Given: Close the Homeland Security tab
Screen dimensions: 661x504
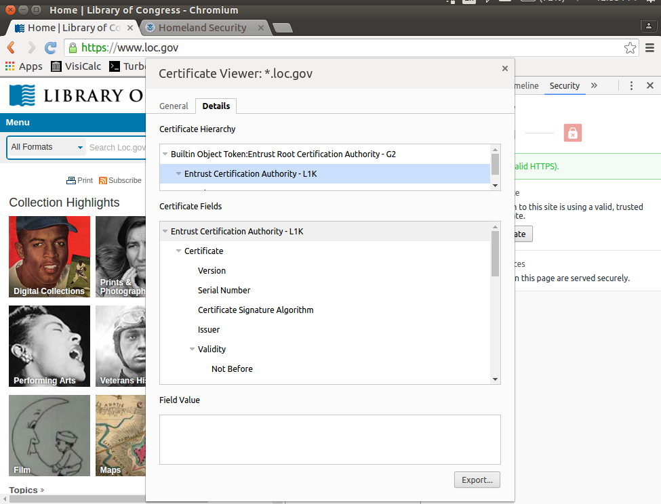Looking at the screenshot, I should click(x=261, y=28).
